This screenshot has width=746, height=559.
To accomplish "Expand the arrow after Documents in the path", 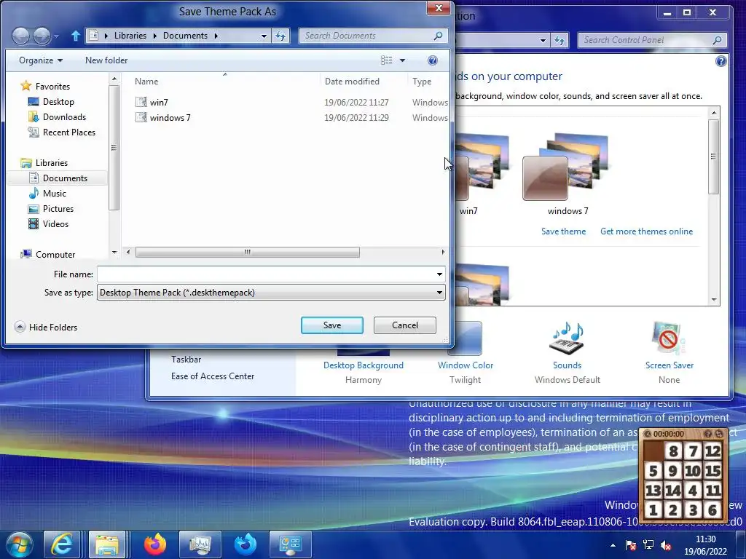I will (x=216, y=36).
